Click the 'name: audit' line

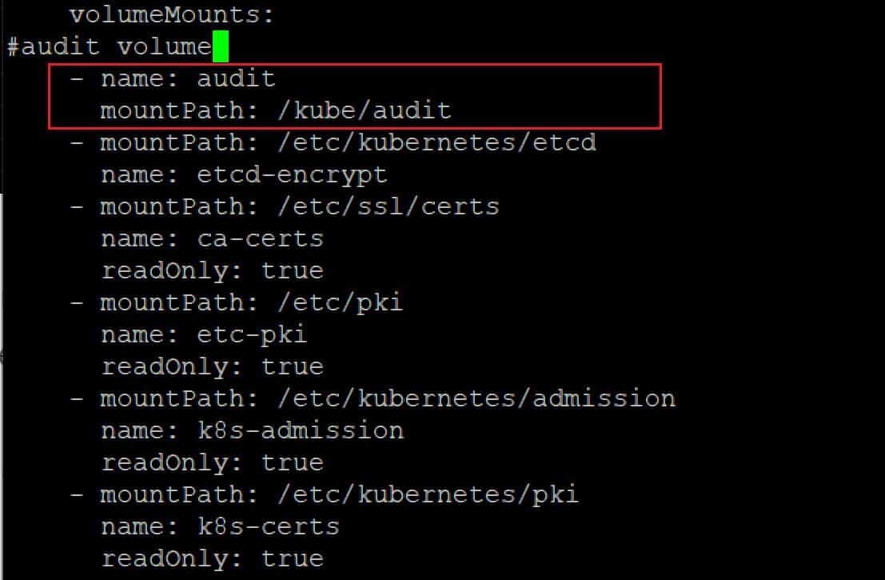click(188, 78)
